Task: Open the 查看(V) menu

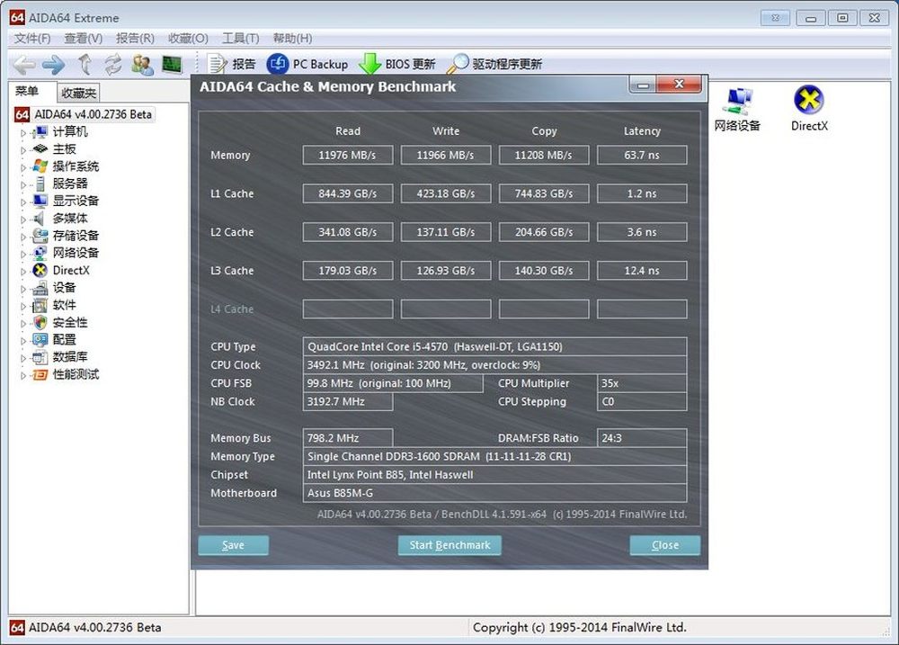Action: [x=83, y=39]
